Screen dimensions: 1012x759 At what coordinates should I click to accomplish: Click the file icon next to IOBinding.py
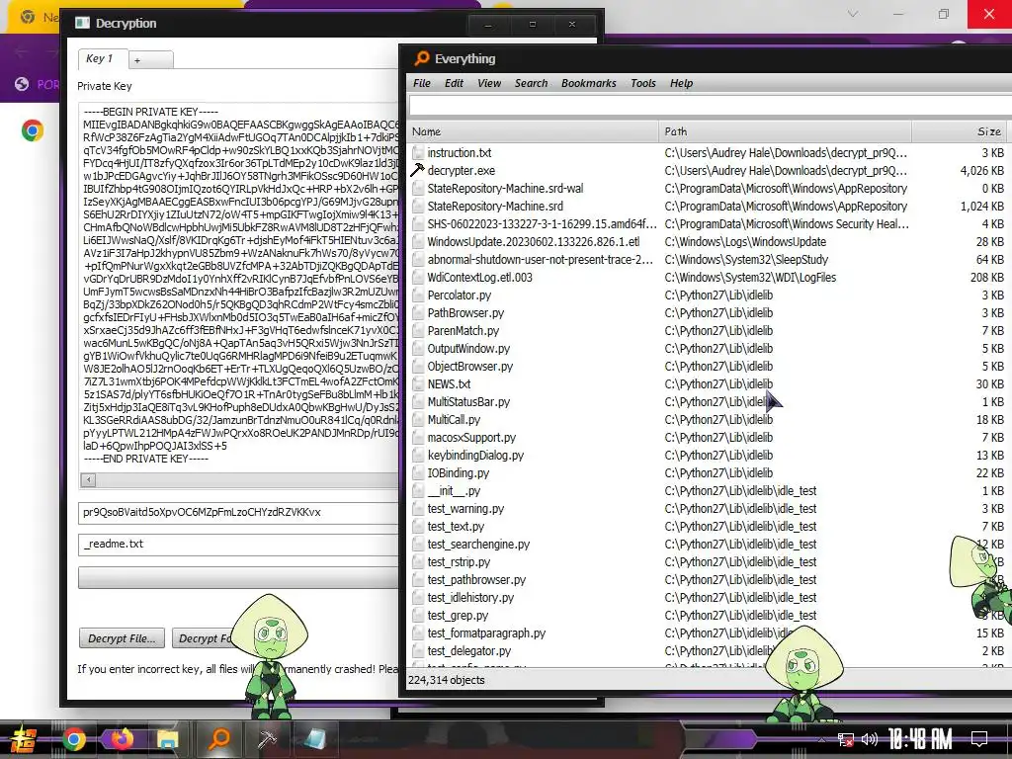point(418,473)
